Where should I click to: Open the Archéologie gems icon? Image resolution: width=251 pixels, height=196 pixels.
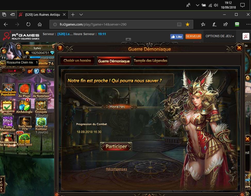(x=24, y=106)
